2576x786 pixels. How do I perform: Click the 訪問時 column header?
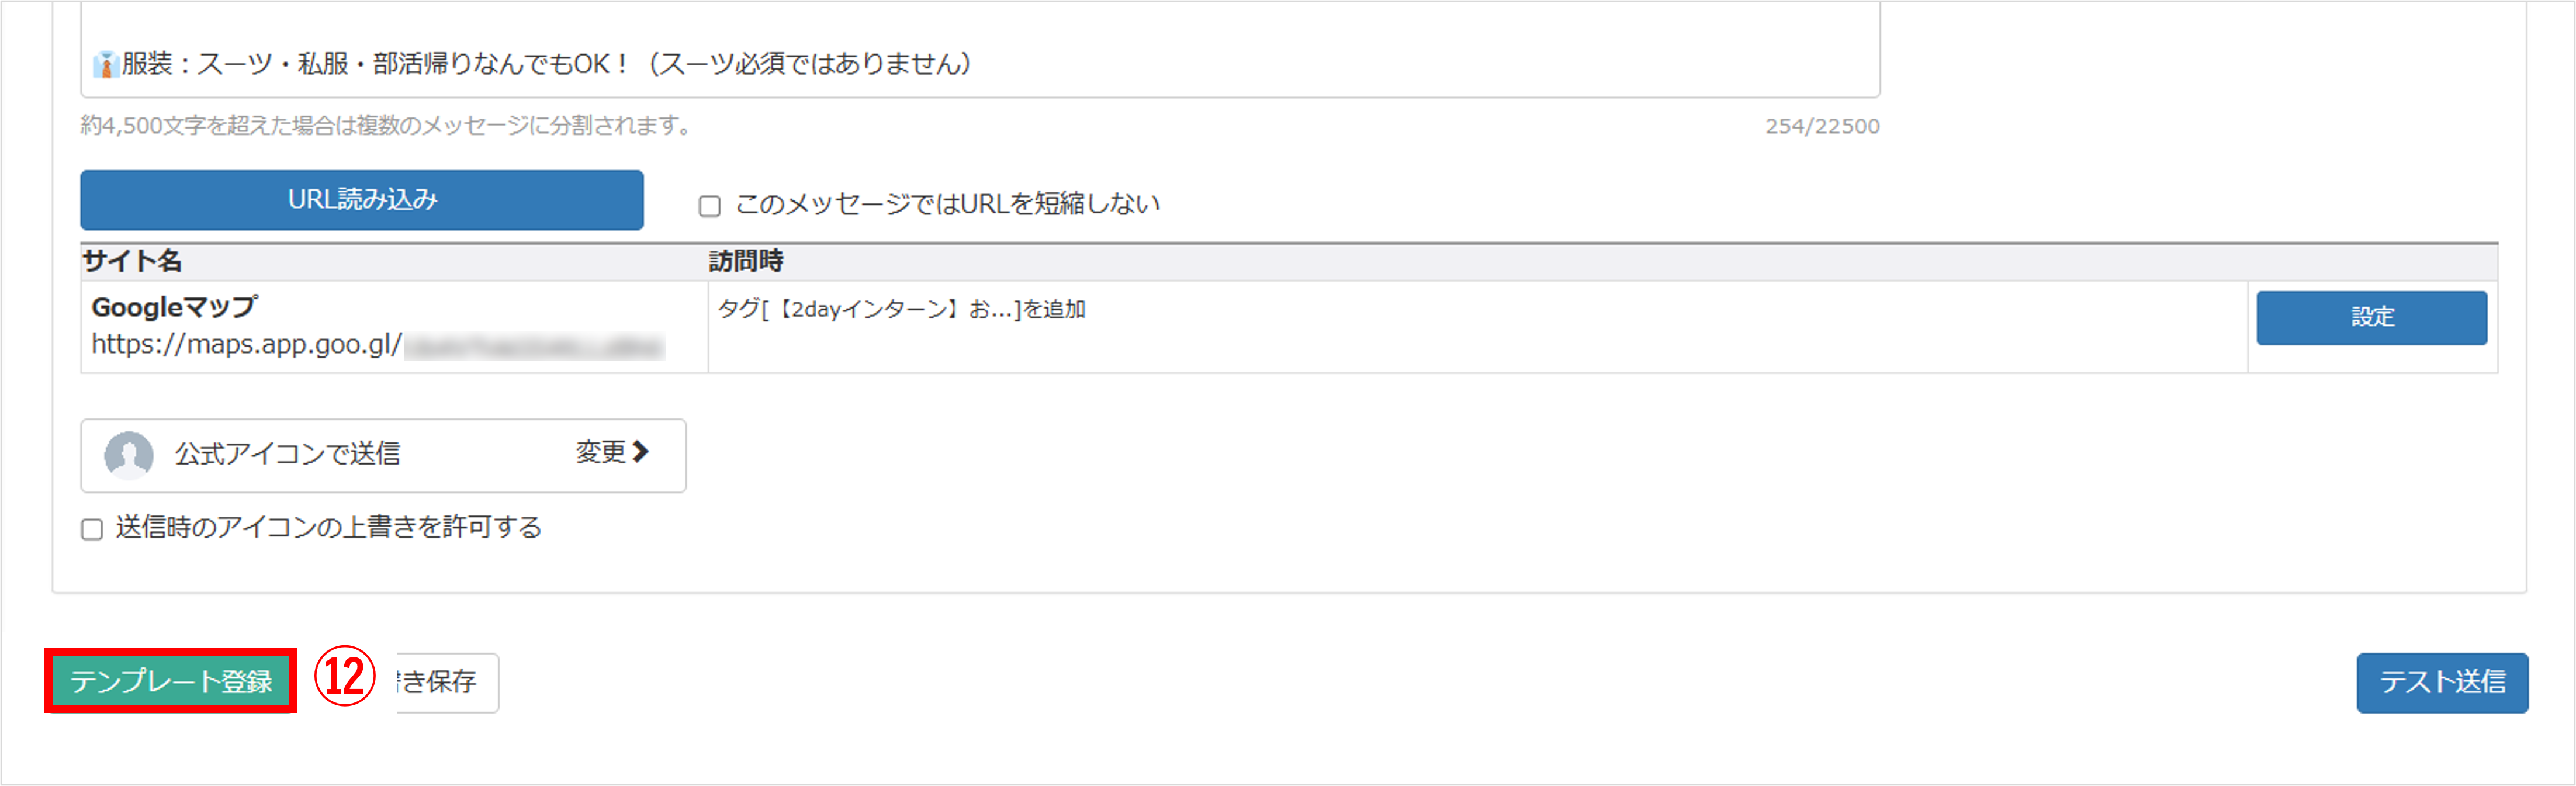tap(745, 262)
